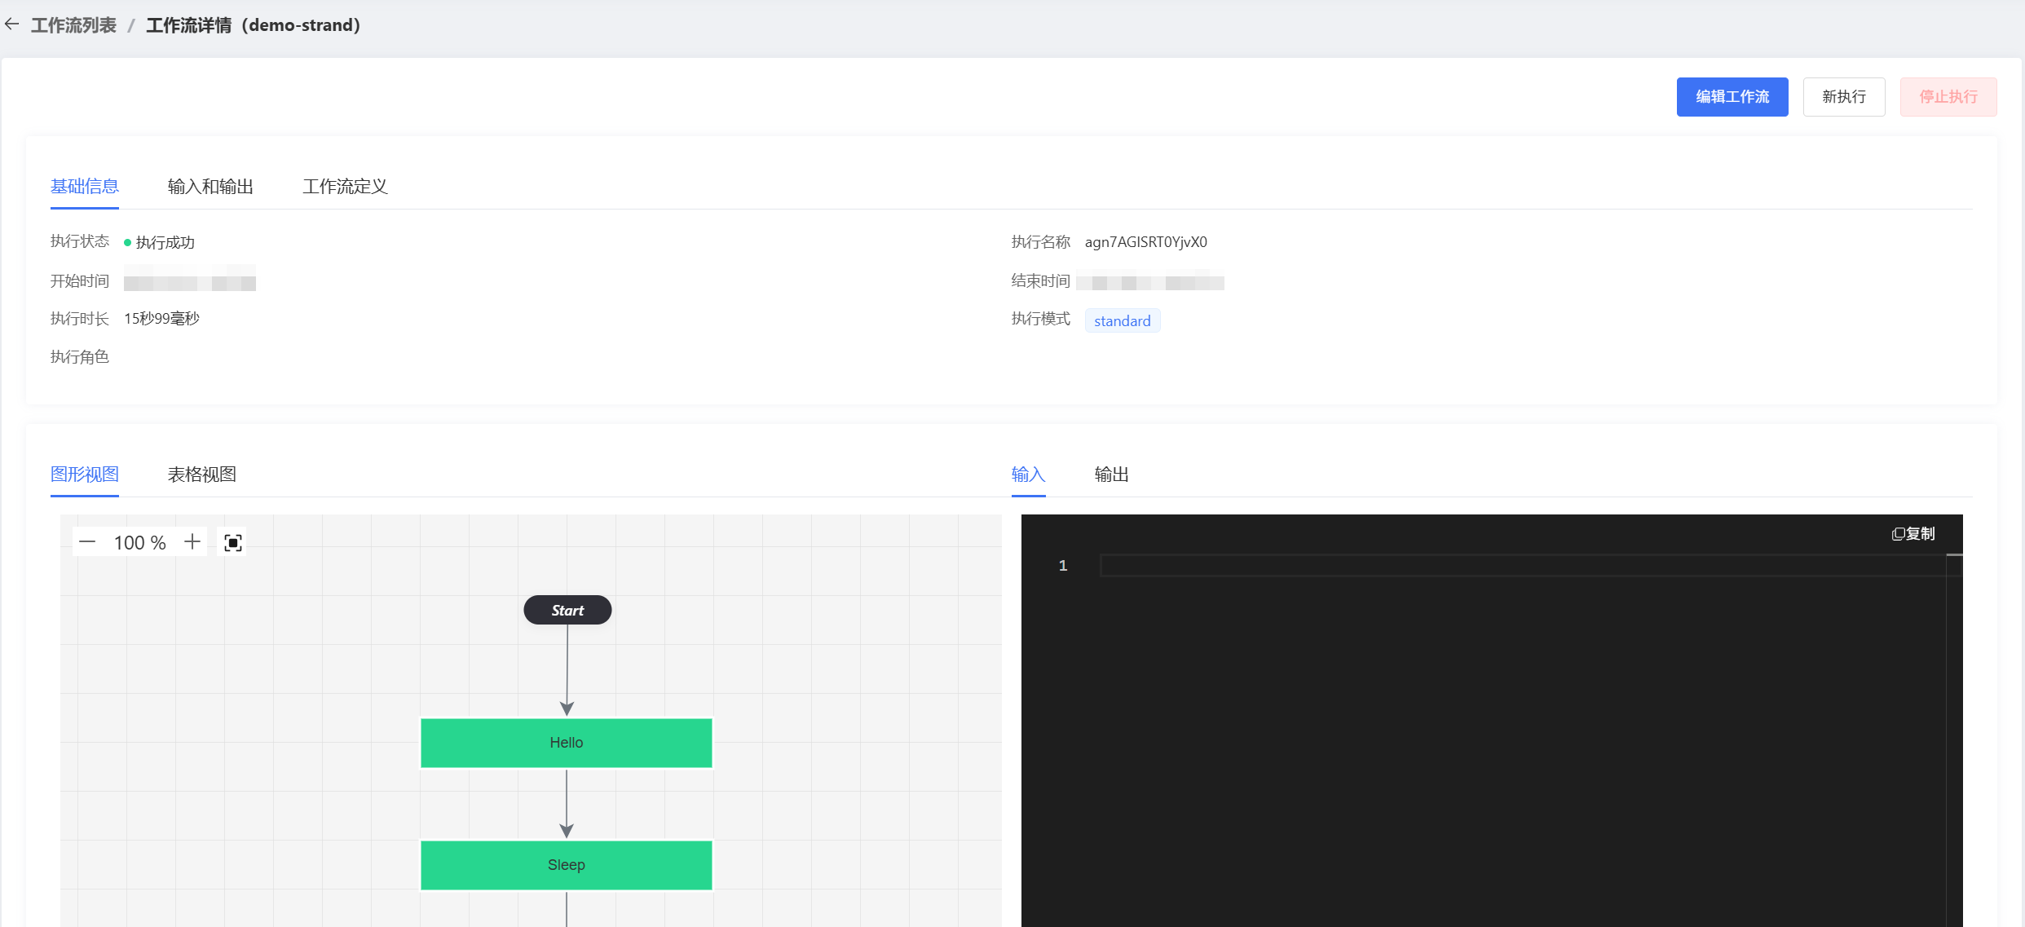Click the 停止执行 button
The image size is (2025, 927).
pos(1948,97)
